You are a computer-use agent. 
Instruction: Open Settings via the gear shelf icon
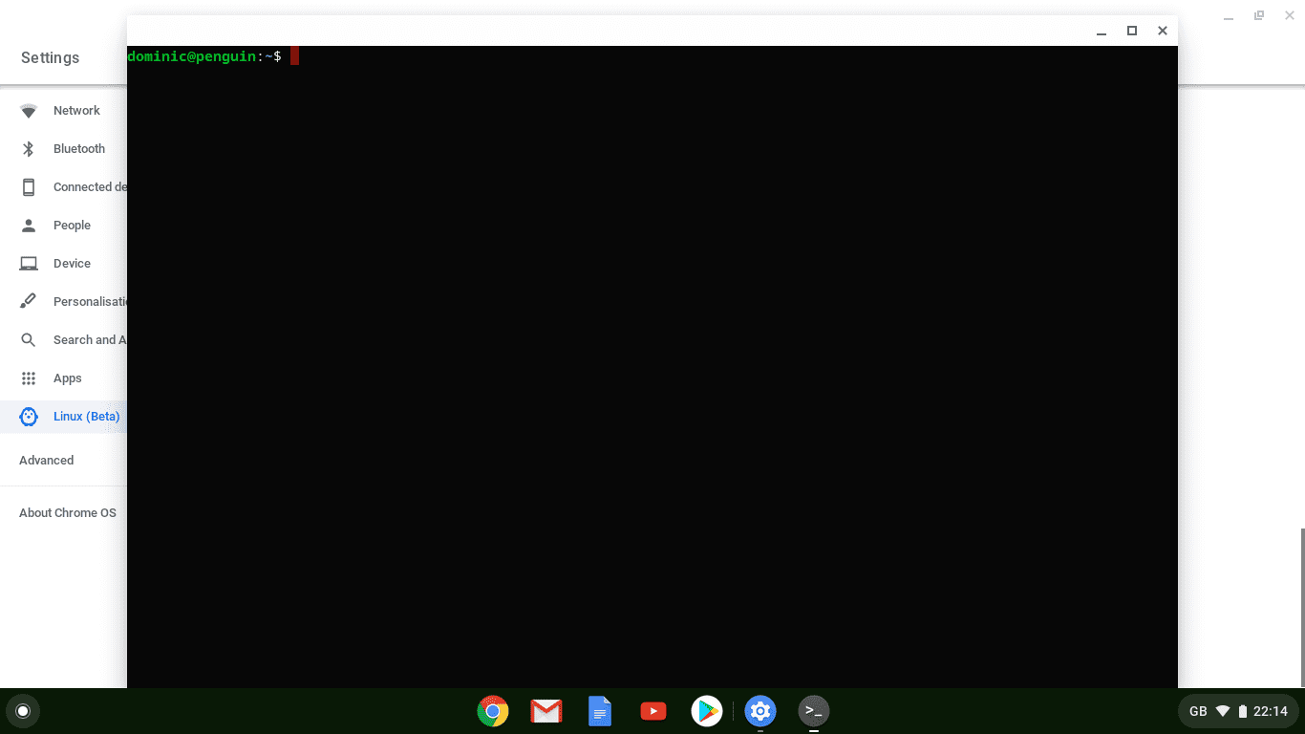point(759,711)
